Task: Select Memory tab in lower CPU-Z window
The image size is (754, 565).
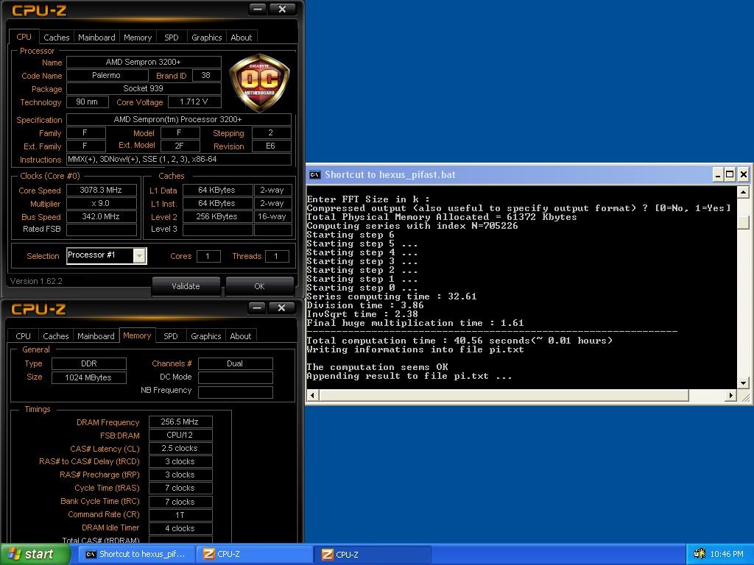Action: click(137, 335)
